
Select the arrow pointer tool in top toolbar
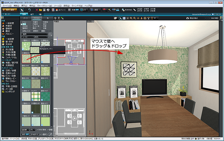pos(21,10)
